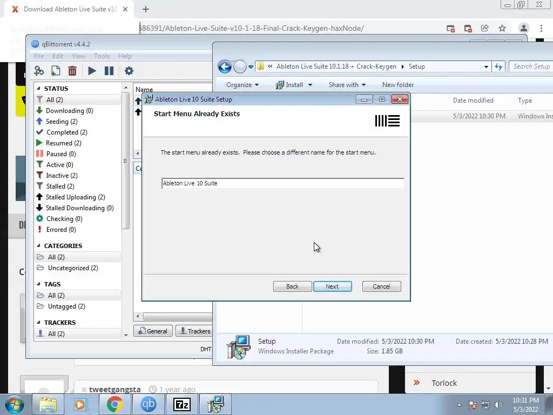The height and width of the screenshot is (415, 553).
Task: Click the red delete torrent trash icon
Action: [x=72, y=71]
